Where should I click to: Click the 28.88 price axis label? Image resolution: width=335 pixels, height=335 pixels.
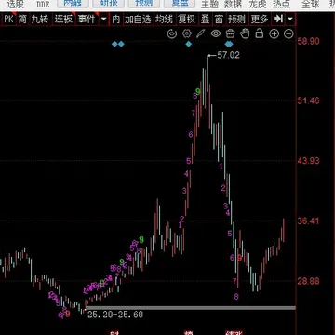pyautogui.click(x=309, y=281)
